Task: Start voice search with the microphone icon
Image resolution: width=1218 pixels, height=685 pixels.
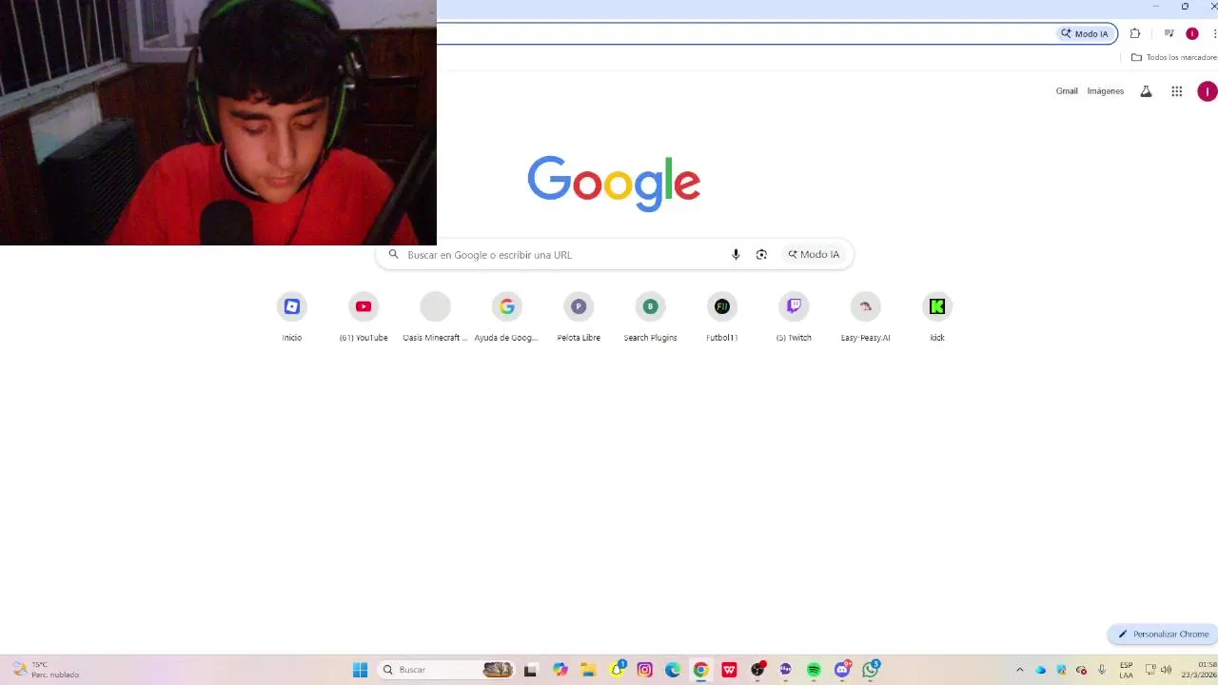Action: tap(736, 254)
